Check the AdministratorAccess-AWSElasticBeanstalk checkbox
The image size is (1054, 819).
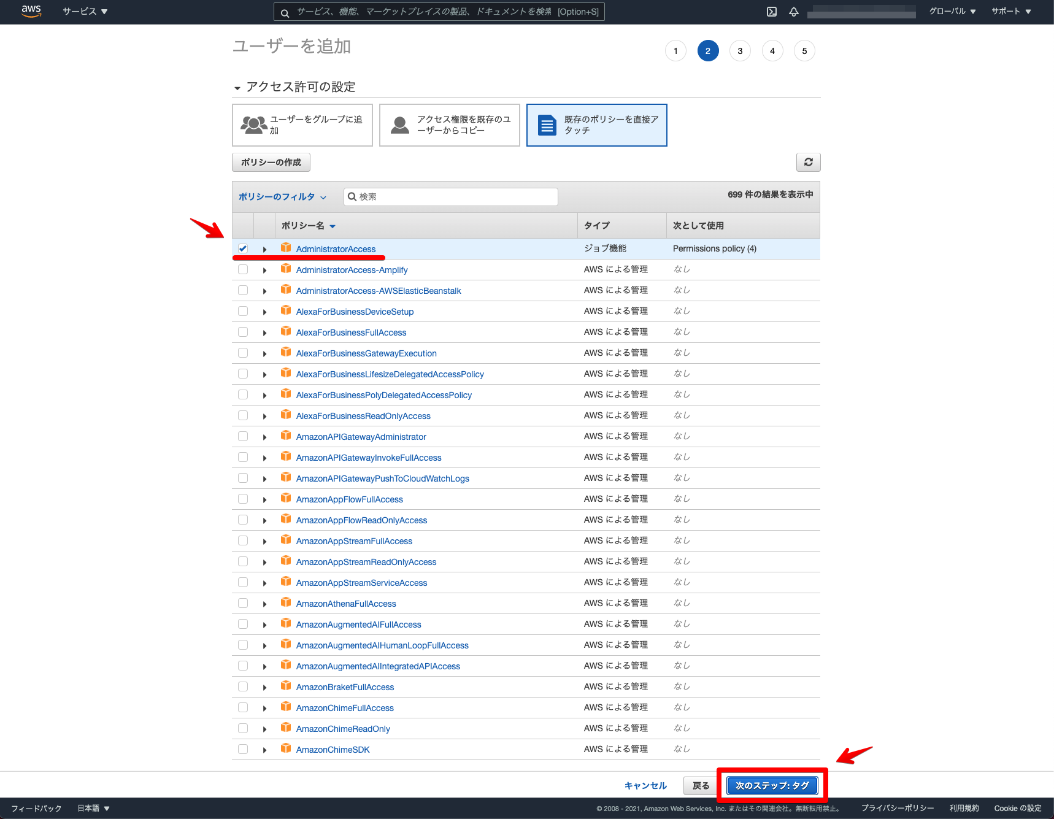click(x=243, y=290)
